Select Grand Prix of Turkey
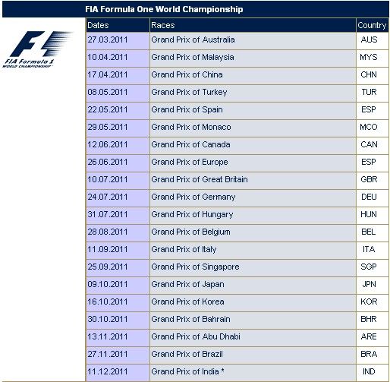This screenshot has width=390, height=382. (189, 92)
